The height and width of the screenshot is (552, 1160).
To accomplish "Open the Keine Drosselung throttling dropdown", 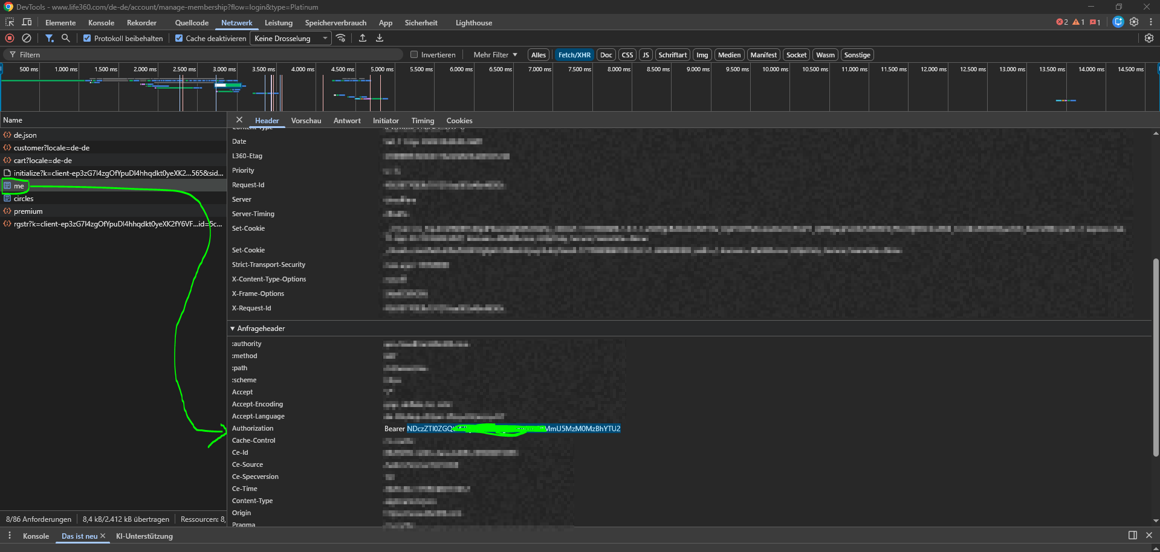I will click(291, 38).
